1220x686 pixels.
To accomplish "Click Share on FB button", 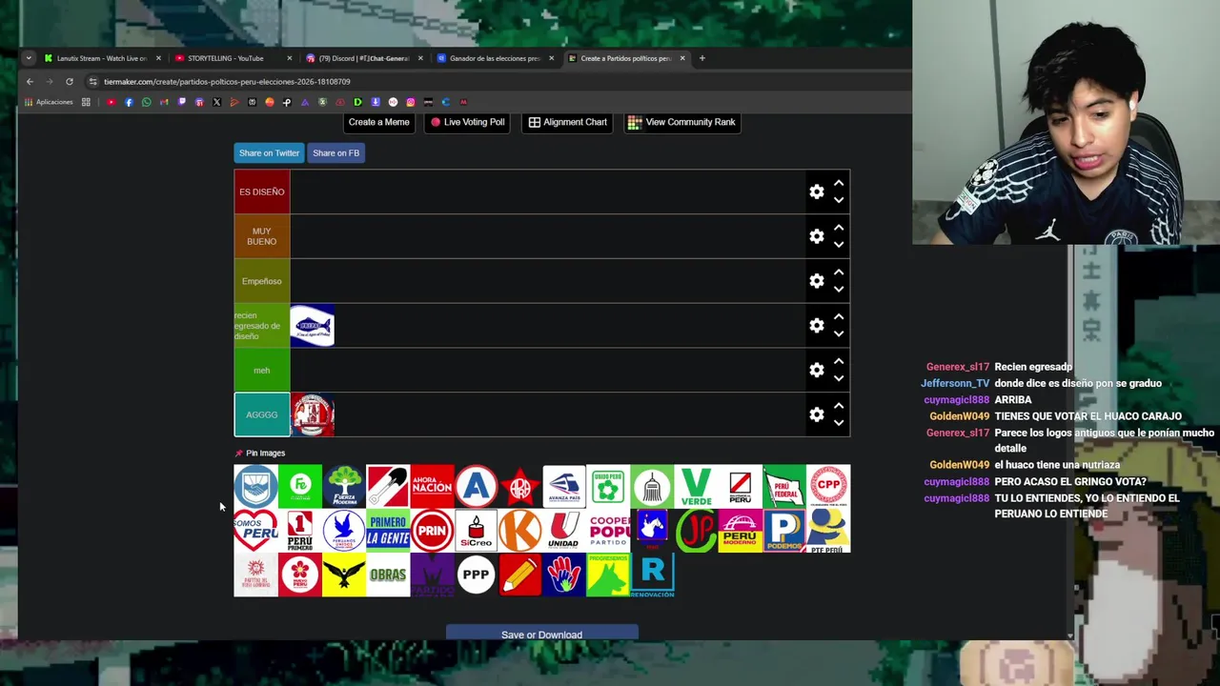I will pos(335,152).
